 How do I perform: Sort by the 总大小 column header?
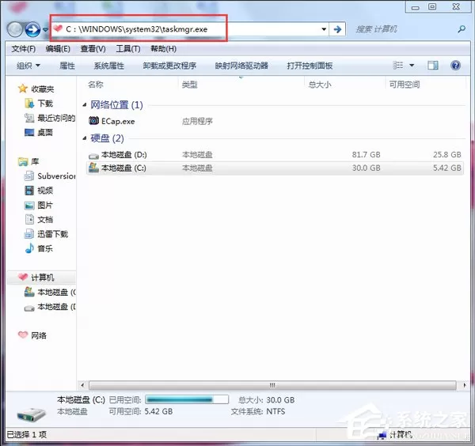coord(320,85)
